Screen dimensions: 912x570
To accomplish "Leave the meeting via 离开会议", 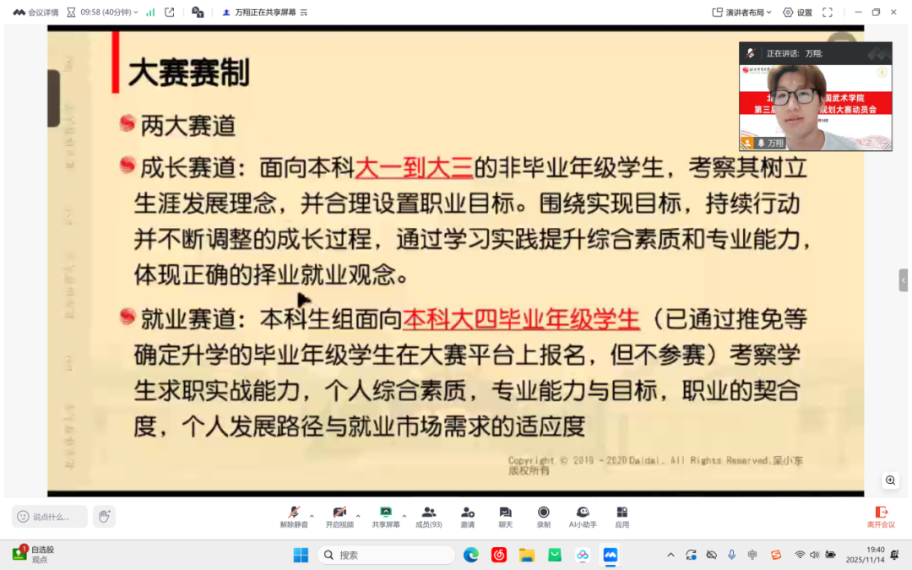I will point(882,517).
